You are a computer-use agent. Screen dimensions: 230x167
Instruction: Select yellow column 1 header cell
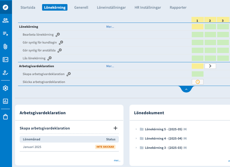coord(197,21)
